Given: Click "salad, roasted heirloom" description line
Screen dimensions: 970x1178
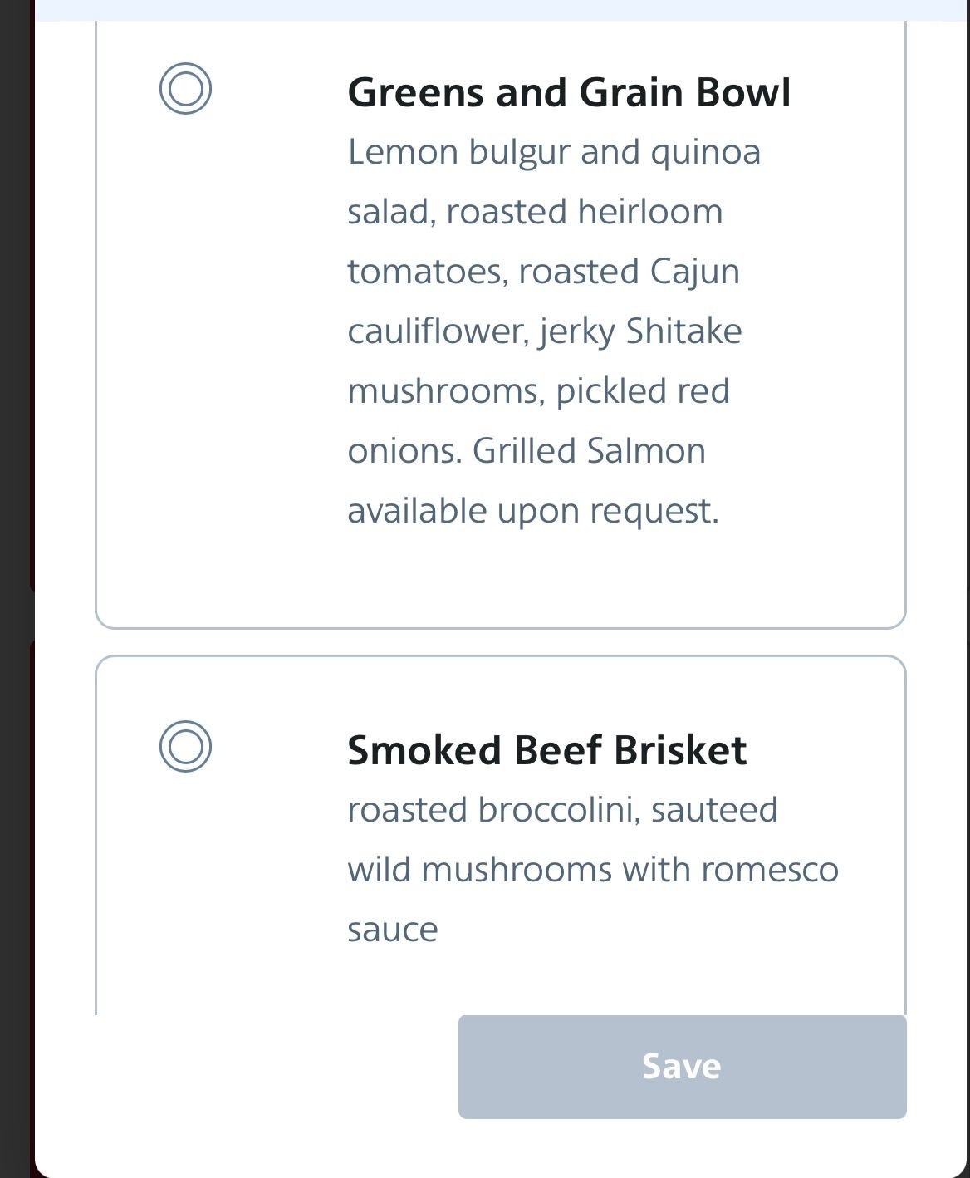Looking at the screenshot, I should (535, 212).
